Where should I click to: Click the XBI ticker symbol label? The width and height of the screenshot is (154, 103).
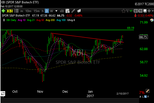[x=10, y=11]
